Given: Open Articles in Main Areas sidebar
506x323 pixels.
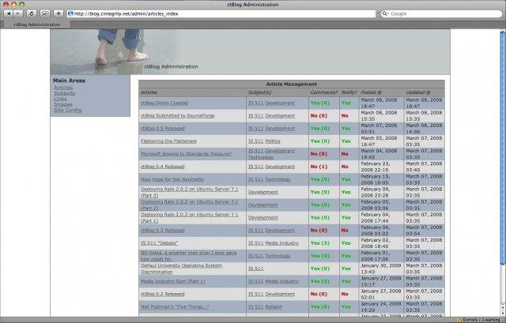Looking at the screenshot, I should (x=63, y=88).
